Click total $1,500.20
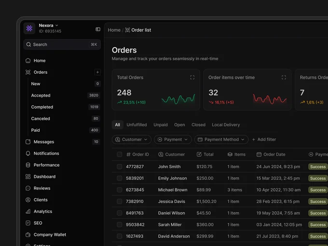 pos(206,202)
